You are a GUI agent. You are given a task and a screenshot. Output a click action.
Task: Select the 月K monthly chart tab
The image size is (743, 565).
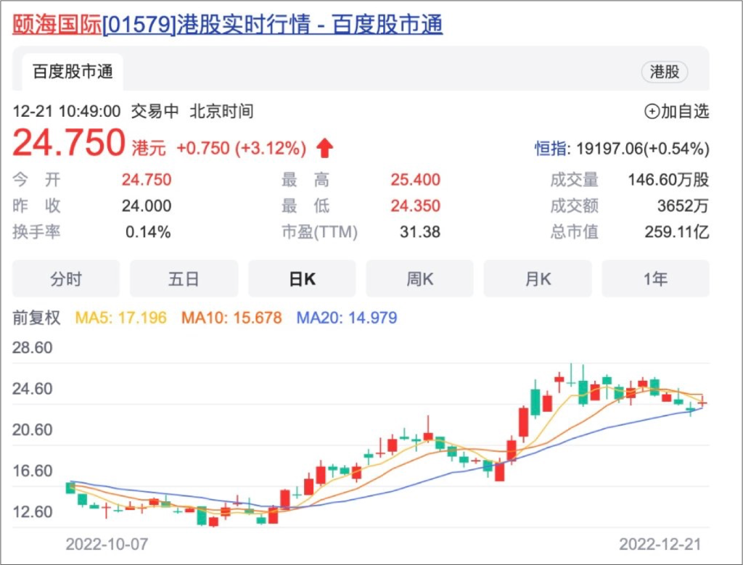pos(538,279)
